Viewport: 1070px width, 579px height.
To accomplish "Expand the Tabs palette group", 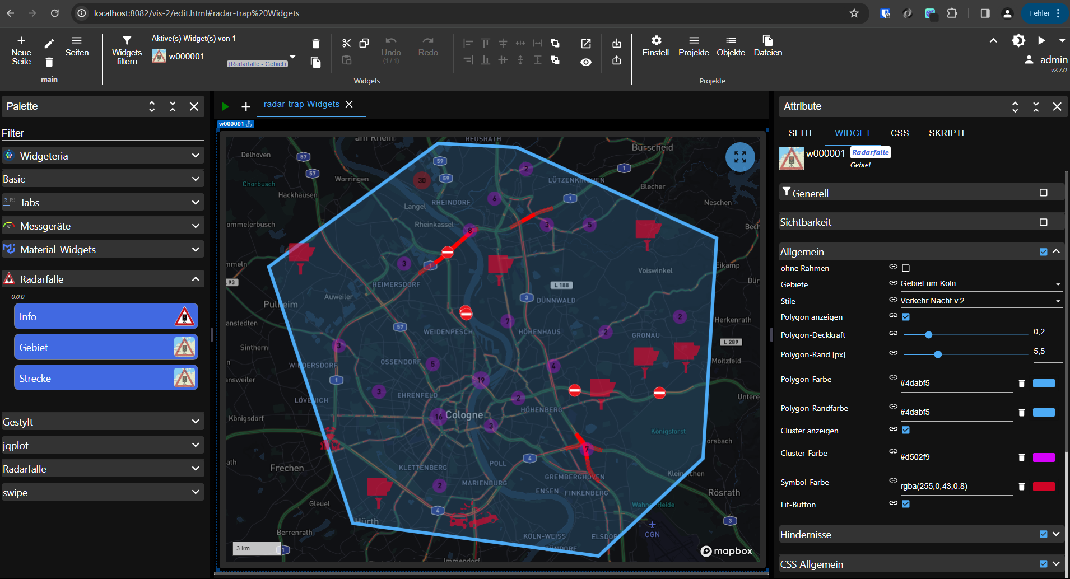I will [x=103, y=202].
